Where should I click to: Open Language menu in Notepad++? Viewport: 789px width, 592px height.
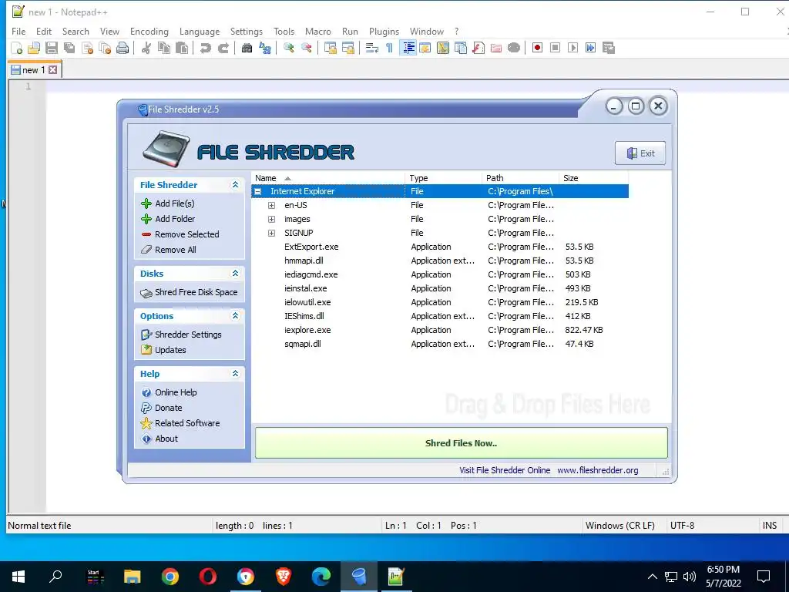pyautogui.click(x=200, y=31)
